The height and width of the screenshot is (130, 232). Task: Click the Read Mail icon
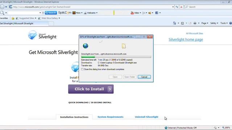point(190,23)
